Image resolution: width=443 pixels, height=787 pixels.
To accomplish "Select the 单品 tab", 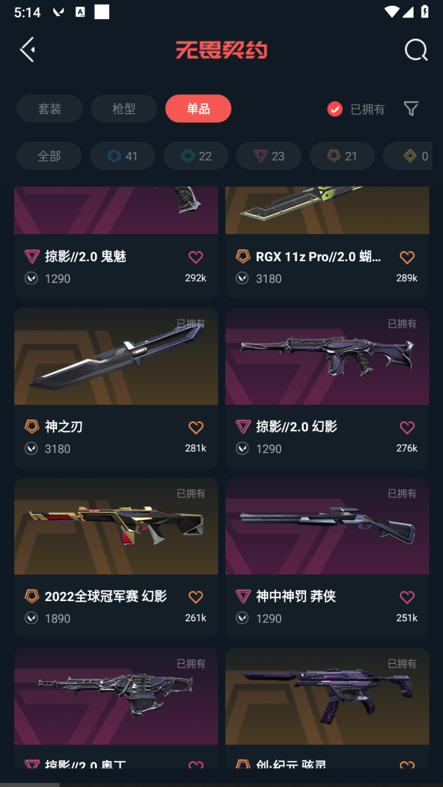I will [x=198, y=109].
